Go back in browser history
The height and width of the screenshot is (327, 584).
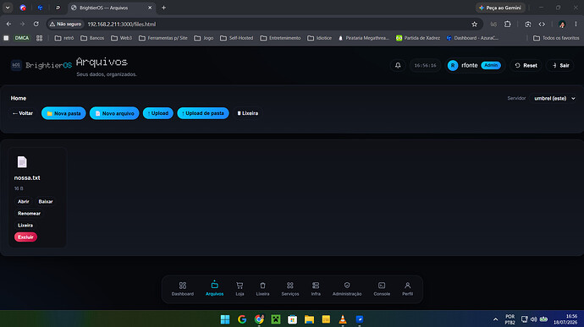9,25
